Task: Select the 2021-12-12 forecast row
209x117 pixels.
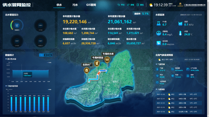Action: pyautogui.click(x=179, y=103)
